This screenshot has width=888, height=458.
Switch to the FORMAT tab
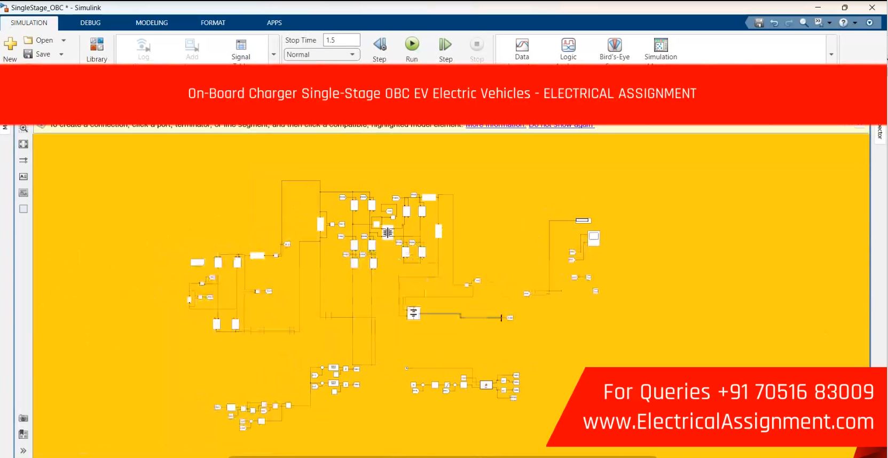[x=213, y=23]
